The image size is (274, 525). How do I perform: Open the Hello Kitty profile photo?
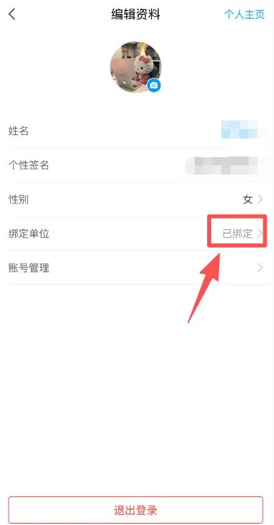[136, 67]
